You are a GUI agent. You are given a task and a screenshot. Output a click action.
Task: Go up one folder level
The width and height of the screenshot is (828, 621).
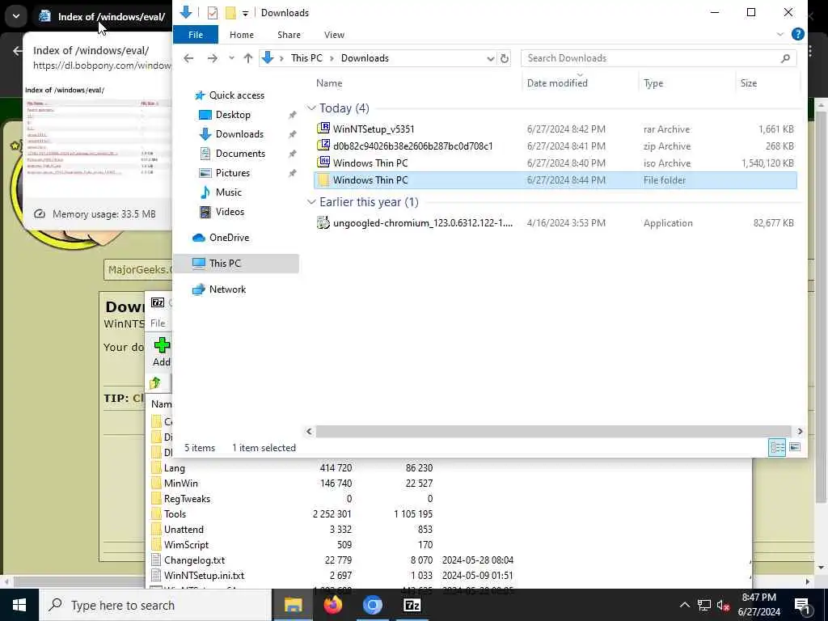pos(247,58)
